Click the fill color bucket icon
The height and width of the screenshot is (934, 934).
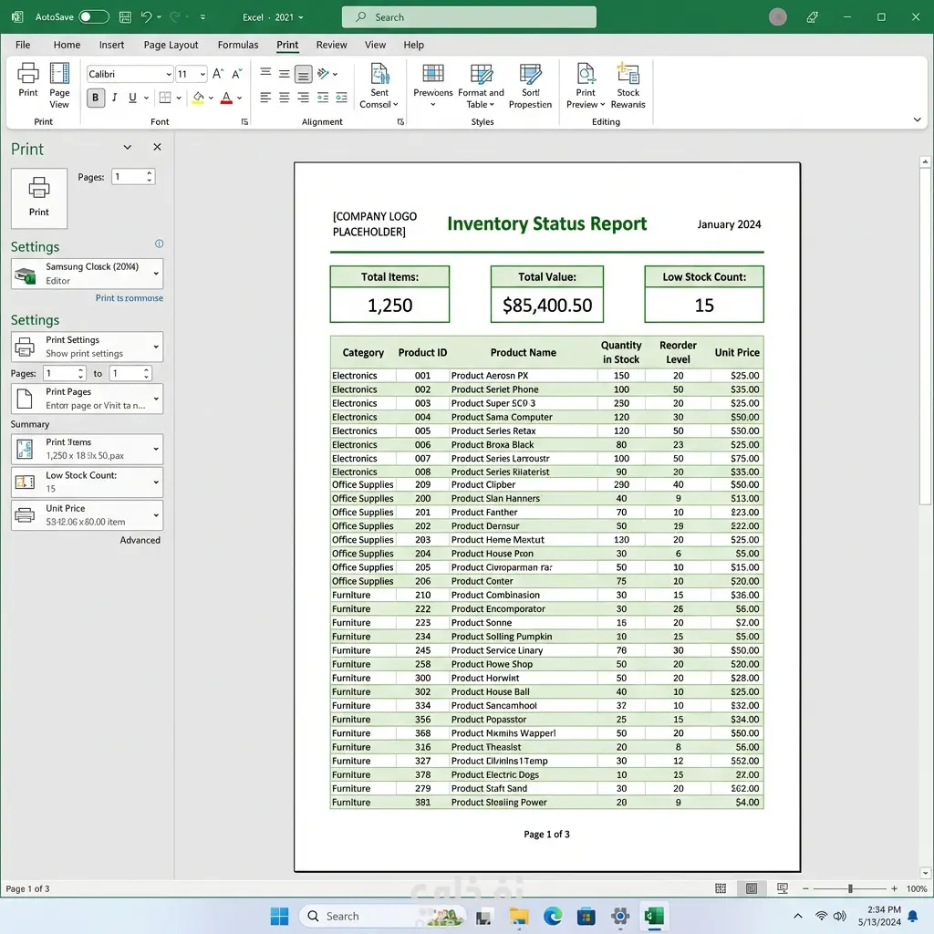(x=198, y=99)
